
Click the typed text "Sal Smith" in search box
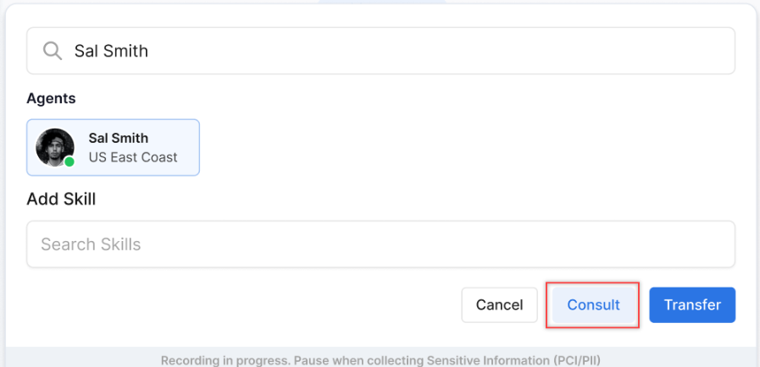click(x=111, y=51)
